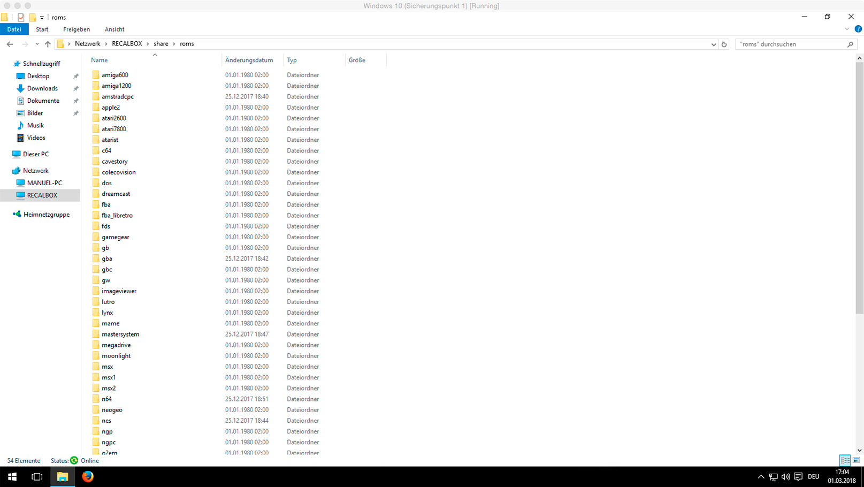This screenshot has width=864, height=487.
Task: Select the dreamcast folder icon
Action: click(x=96, y=194)
